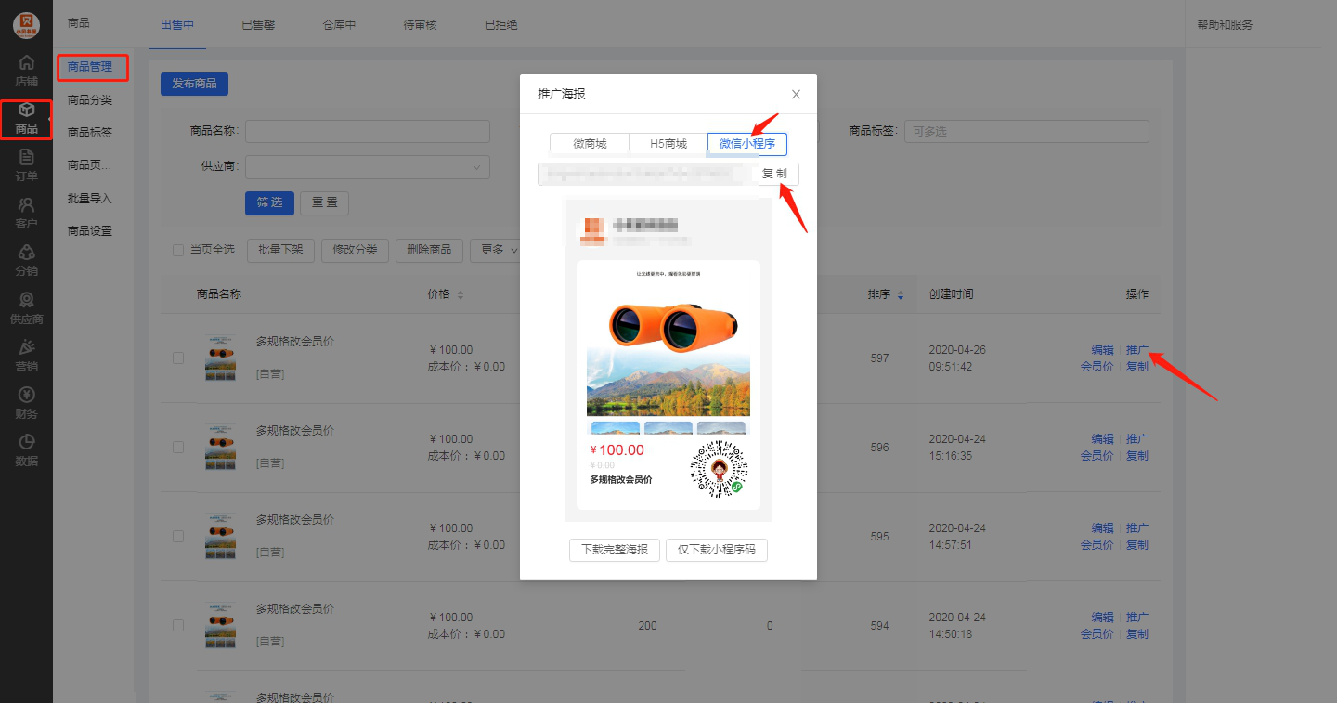The width and height of the screenshot is (1337, 703).
Task: Open the 营销 marketing sidebar icon
Action: [x=26, y=348]
